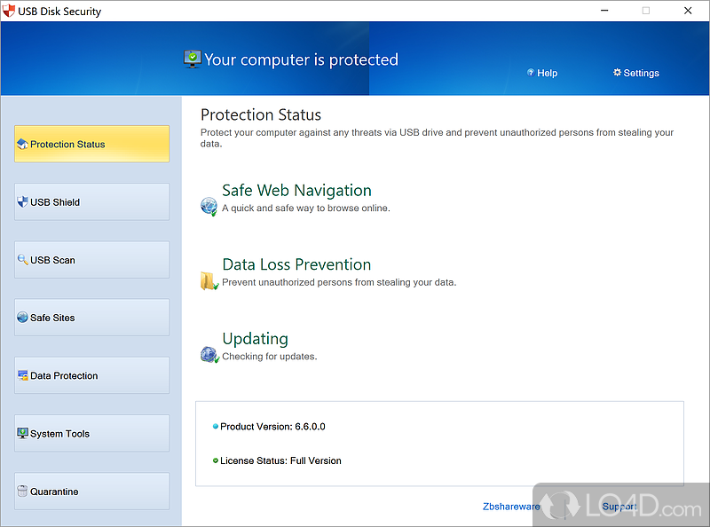The height and width of the screenshot is (527, 710).
Task: Select the Data Protection tab
Action: [x=91, y=375]
